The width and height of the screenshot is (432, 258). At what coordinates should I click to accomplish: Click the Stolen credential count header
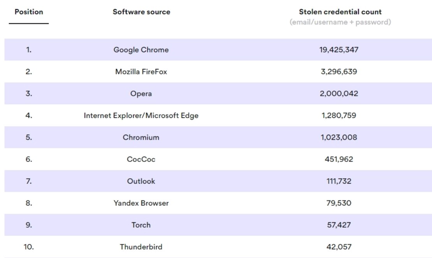tap(340, 12)
